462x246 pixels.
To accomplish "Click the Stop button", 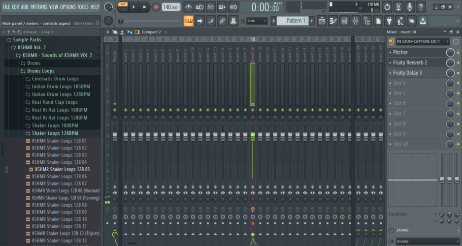I will (144, 7).
